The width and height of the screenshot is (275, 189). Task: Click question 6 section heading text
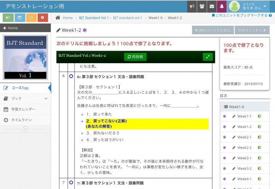pyautogui.click(x=110, y=77)
